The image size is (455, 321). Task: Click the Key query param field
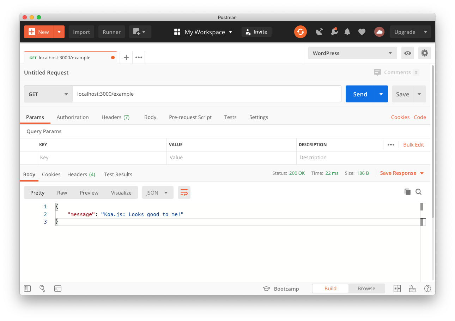click(102, 157)
